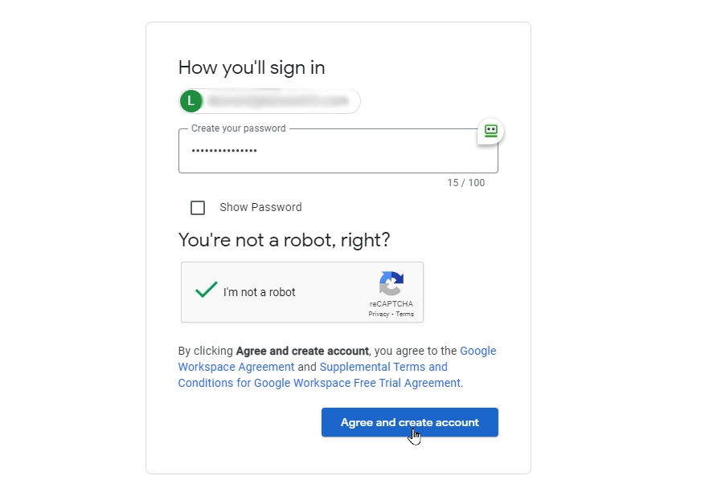Viewport: 713px width, 500px height.
Task: Click inside the Create your password field
Action: pyautogui.click(x=338, y=149)
